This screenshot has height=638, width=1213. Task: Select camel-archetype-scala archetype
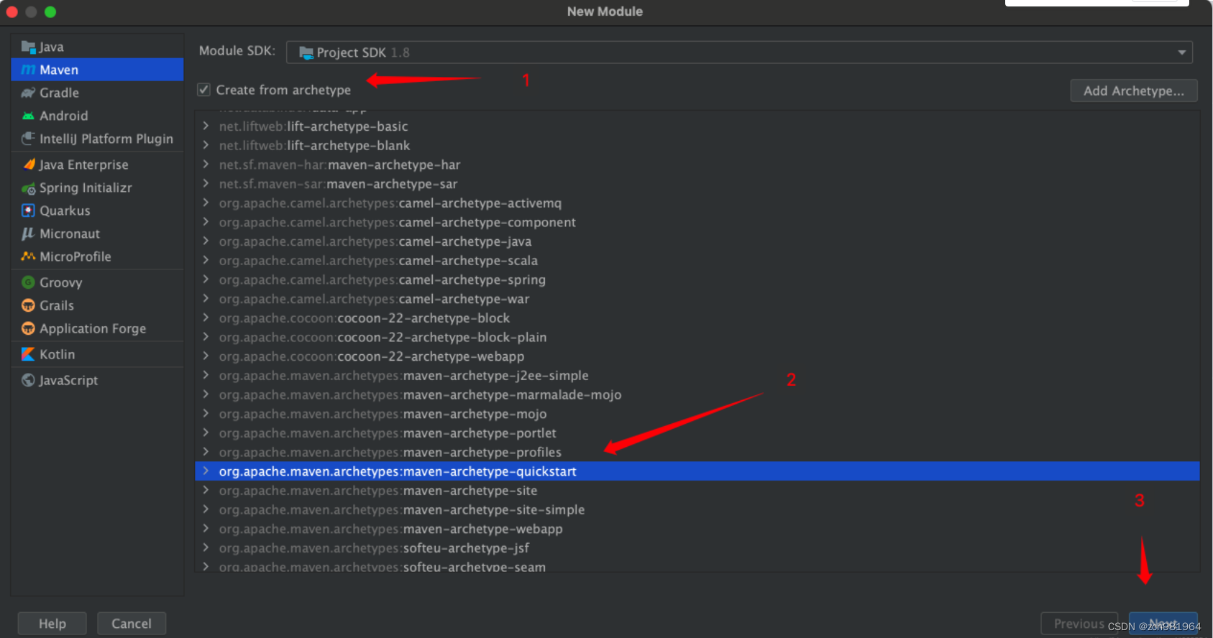pyautogui.click(x=697, y=260)
